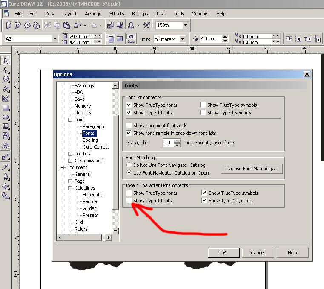Increase the recently used fonts spinner

click(x=177, y=141)
